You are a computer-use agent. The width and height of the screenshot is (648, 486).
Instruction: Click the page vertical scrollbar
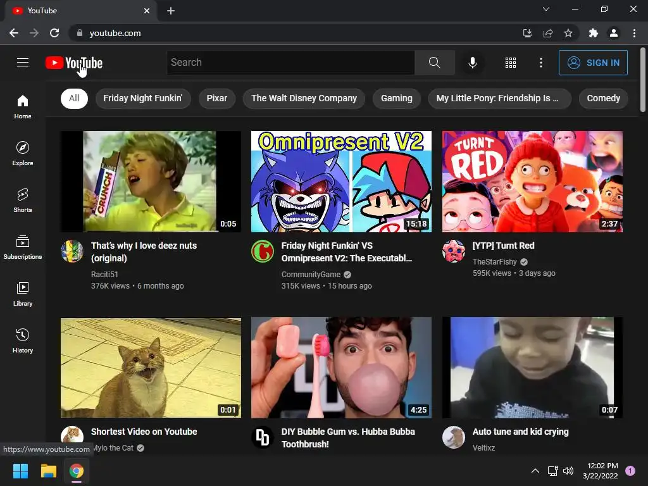(643, 79)
